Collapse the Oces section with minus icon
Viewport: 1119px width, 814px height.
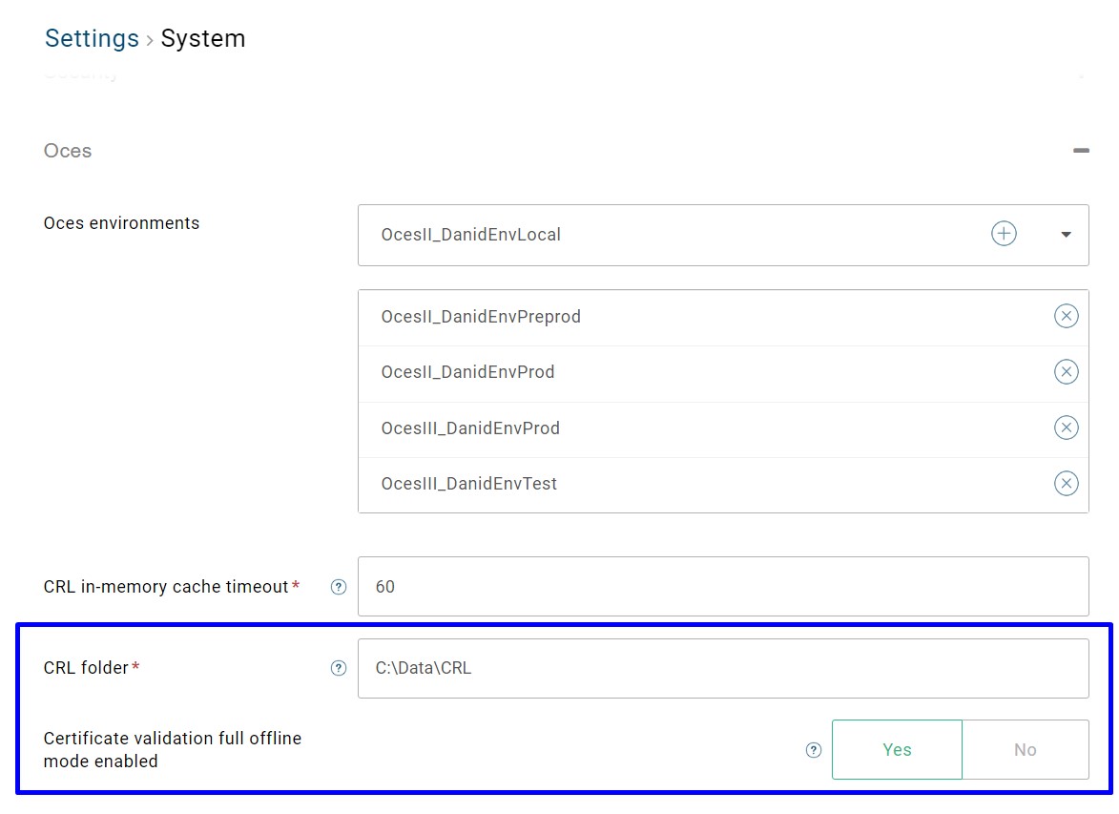[1080, 151]
